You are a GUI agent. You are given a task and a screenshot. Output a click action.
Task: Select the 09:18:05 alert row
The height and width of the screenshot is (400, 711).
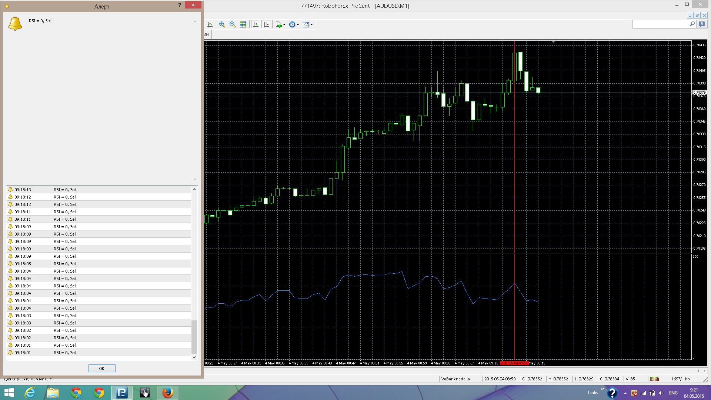click(99, 264)
